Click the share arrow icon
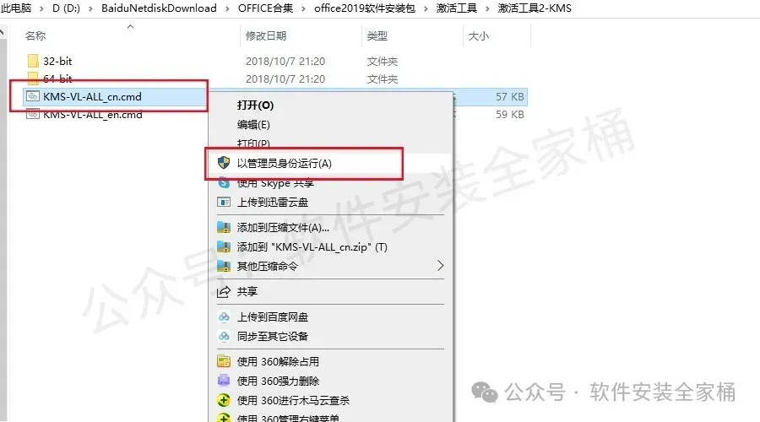 click(x=224, y=291)
